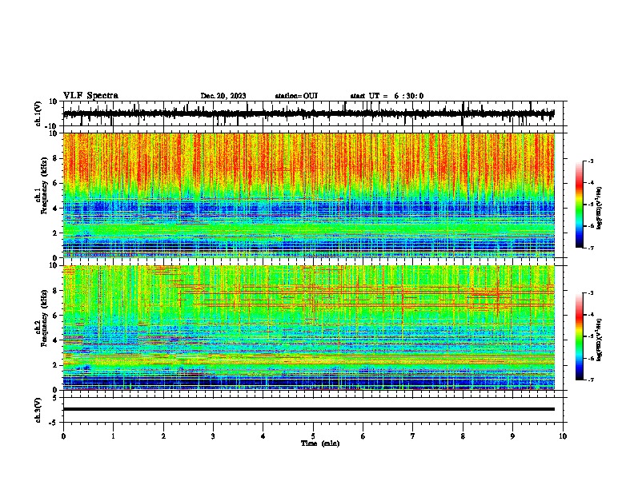Click the time axis tick label 5
634x489 pixels.
click(313, 436)
